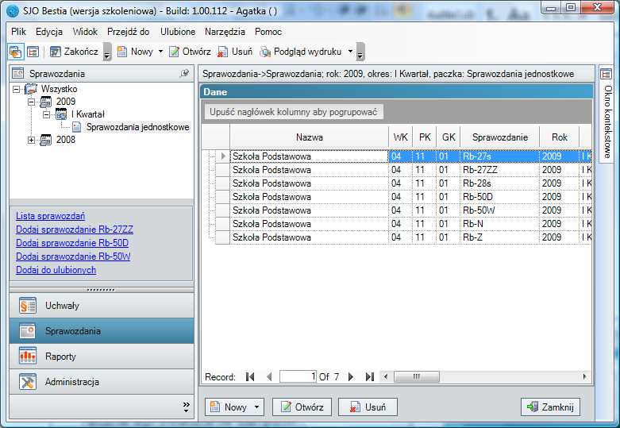Screen dimensions: 620x428
Task: Click Otwórz in the top toolbar
Action: tap(191, 52)
